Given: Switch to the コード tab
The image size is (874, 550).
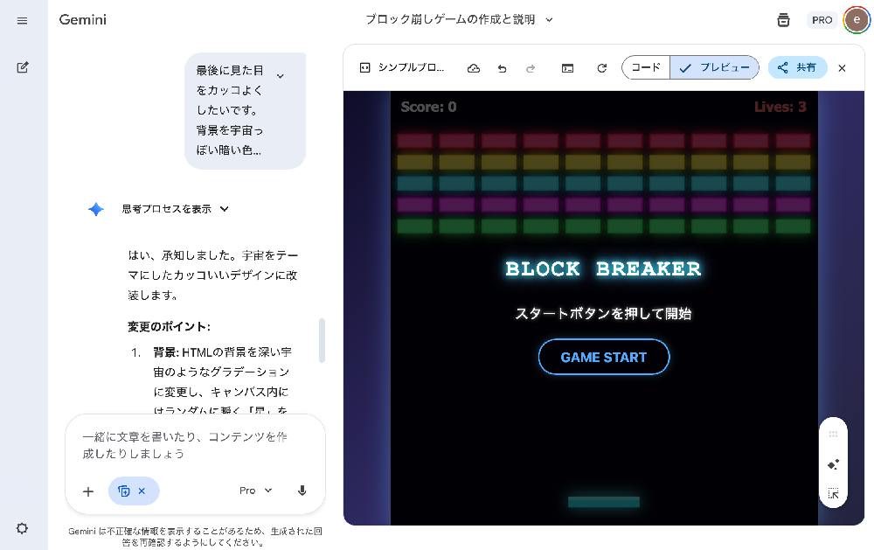Looking at the screenshot, I should tap(646, 67).
